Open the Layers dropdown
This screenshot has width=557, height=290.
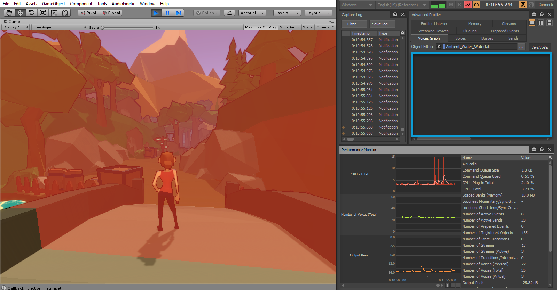coord(287,13)
